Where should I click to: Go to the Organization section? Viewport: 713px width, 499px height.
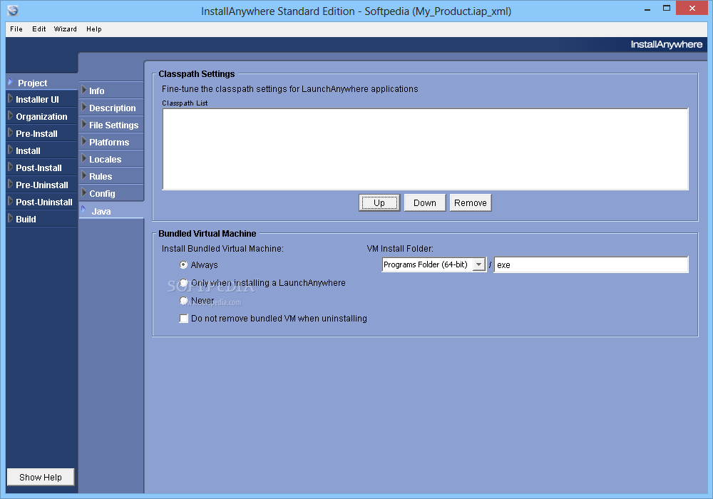pyautogui.click(x=42, y=117)
